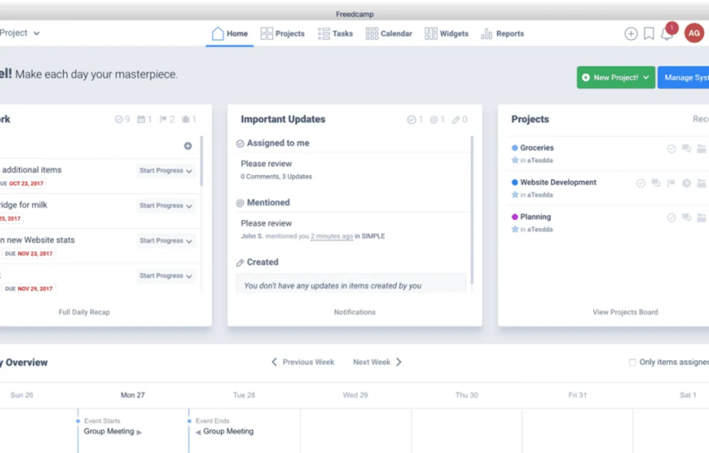The image size is (709, 453).
Task: Filter Important Updates by mentions @ count
Action: [438, 120]
